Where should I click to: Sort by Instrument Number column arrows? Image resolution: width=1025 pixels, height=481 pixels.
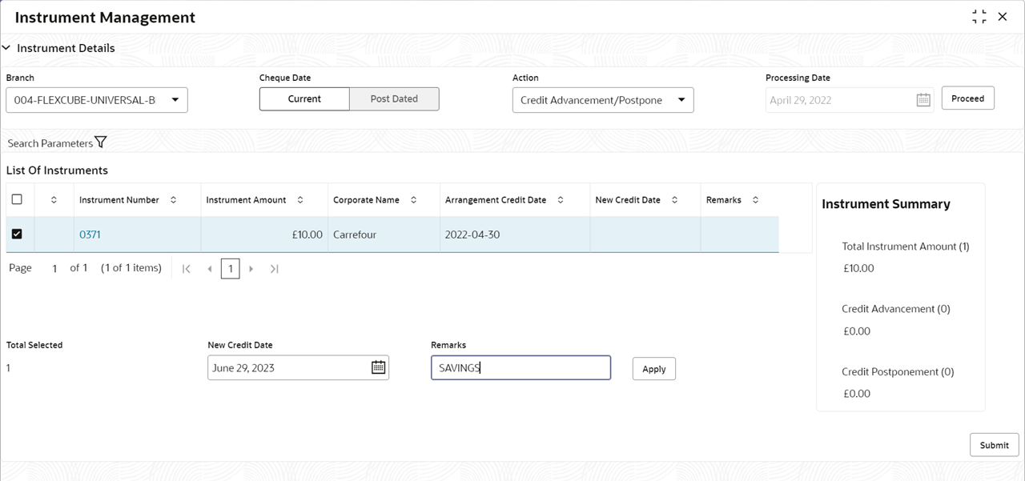pyautogui.click(x=174, y=200)
